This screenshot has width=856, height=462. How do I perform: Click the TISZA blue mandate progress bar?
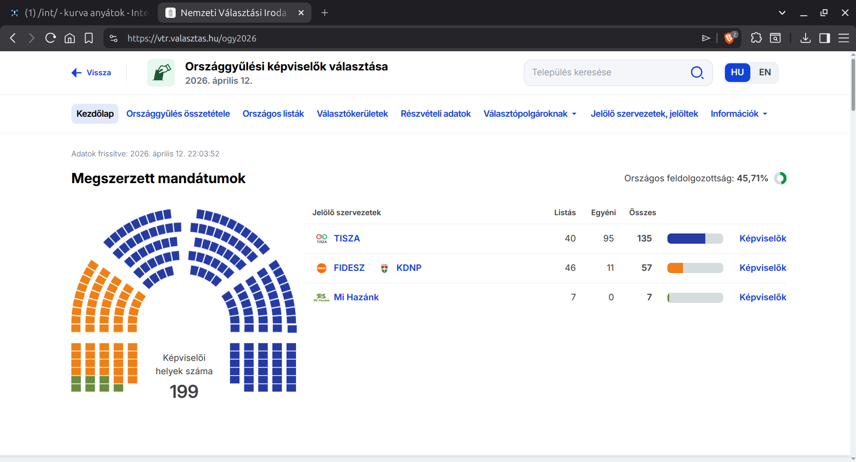click(x=695, y=239)
